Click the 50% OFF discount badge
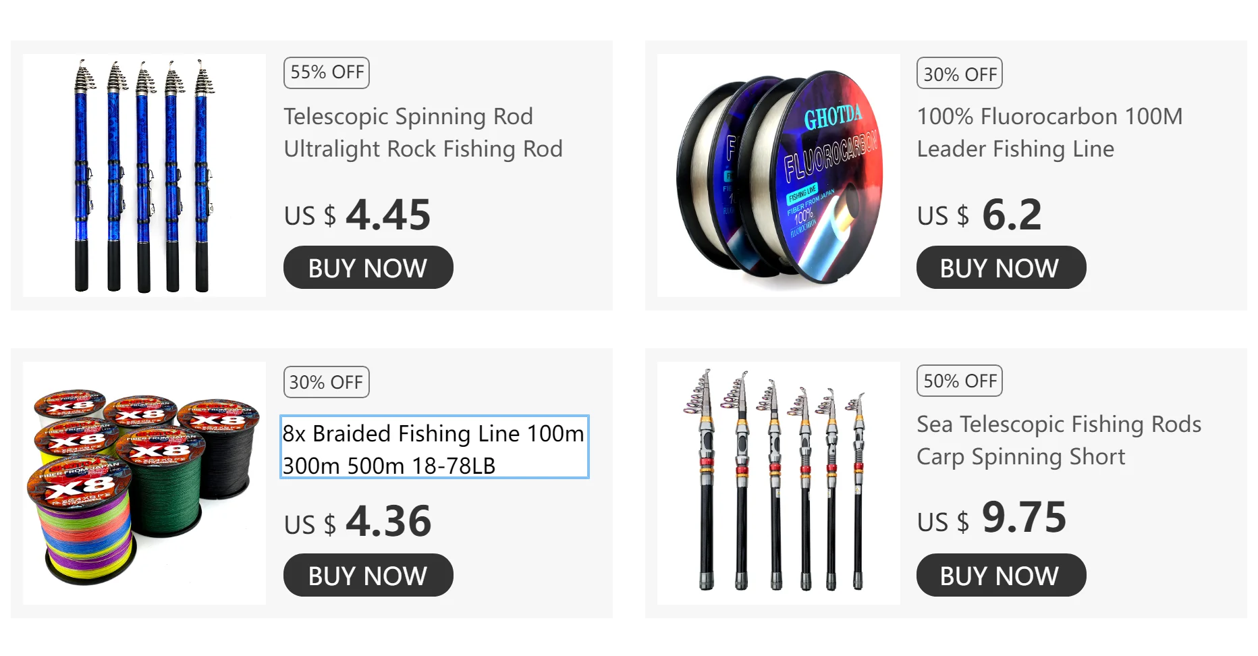The width and height of the screenshot is (1258, 656). [x=960, y=381]
